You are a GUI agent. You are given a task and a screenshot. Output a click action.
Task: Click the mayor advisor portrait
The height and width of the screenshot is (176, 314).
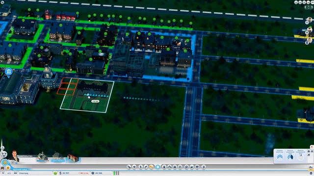click(14, 155)
